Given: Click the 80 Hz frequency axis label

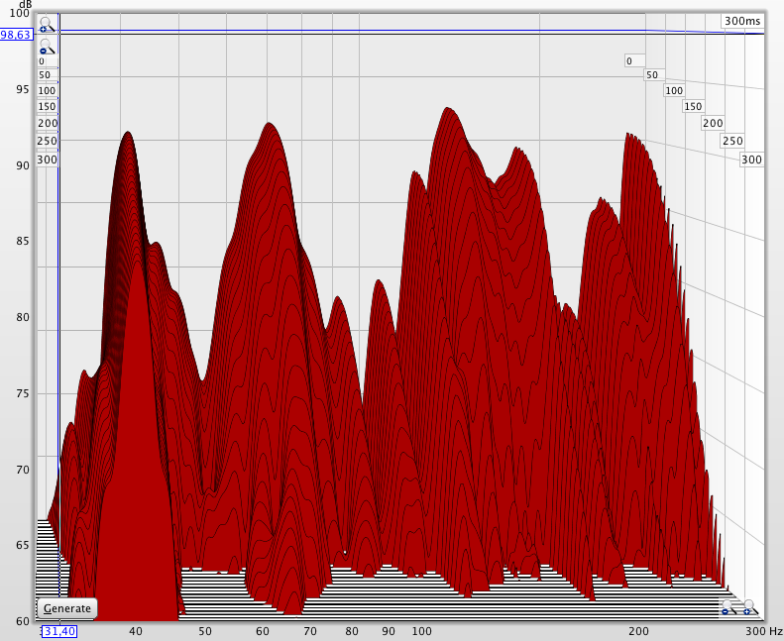Looking at the screenshot, I should click(x=352, y=631).
